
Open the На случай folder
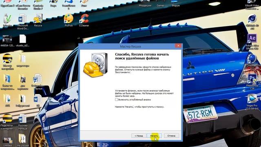(x=23, y=140)
